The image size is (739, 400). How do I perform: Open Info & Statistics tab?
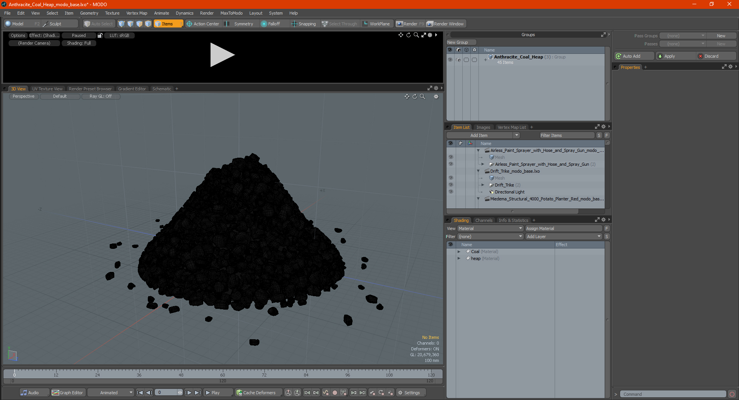[513, 220]
